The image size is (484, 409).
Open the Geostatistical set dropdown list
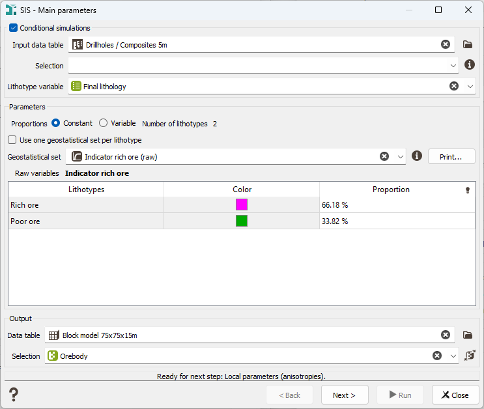[x=400, y=156]
